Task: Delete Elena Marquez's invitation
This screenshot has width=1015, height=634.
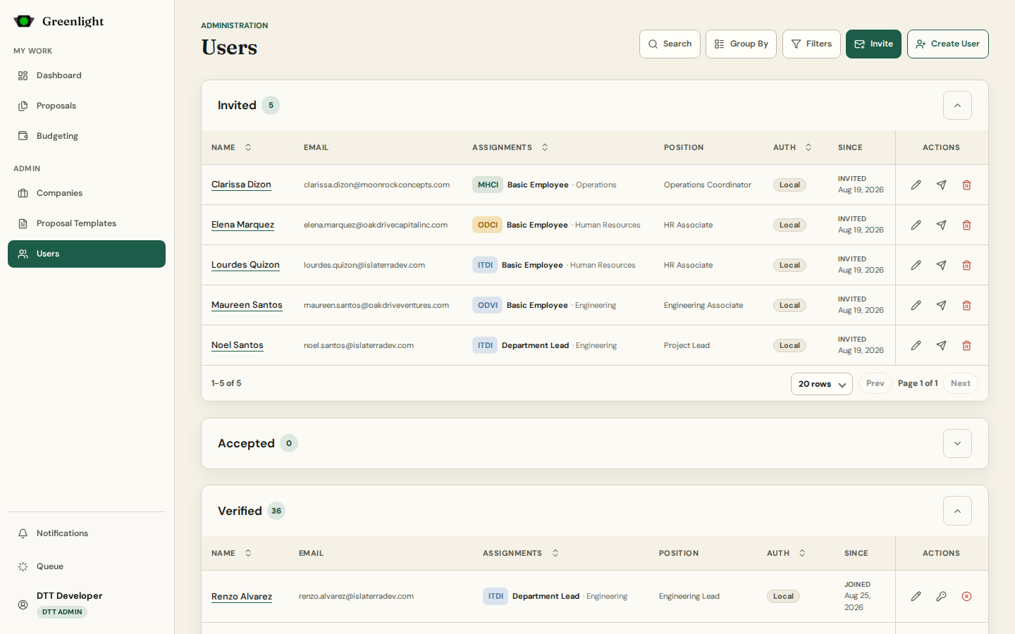Action: tap(966, 225)
